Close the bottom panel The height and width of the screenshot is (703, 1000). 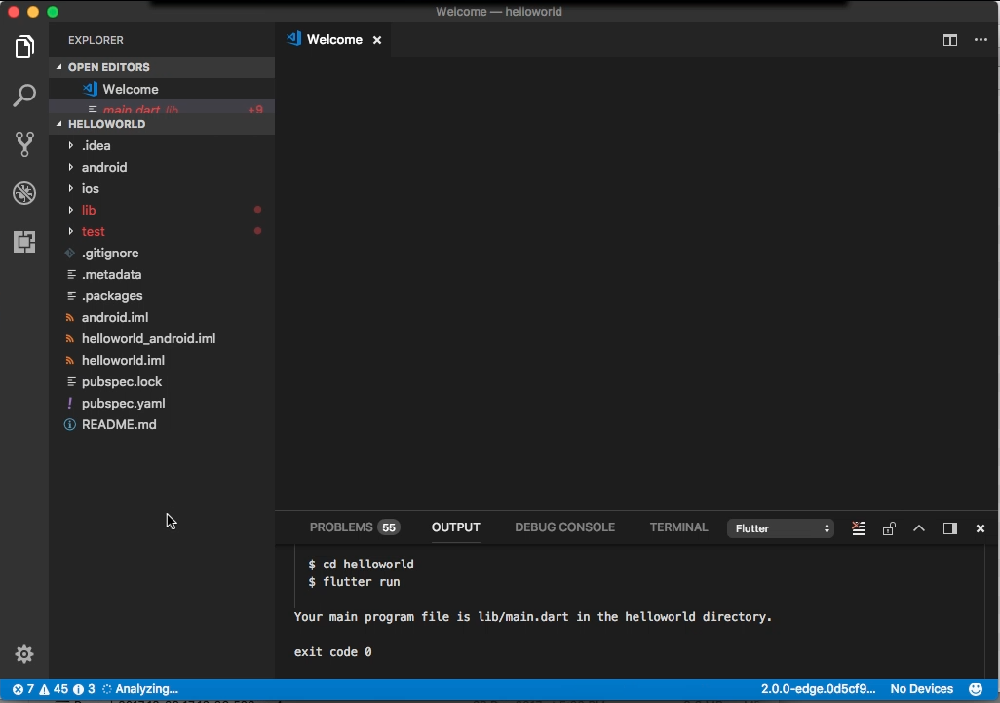click(x=981, y=528)
